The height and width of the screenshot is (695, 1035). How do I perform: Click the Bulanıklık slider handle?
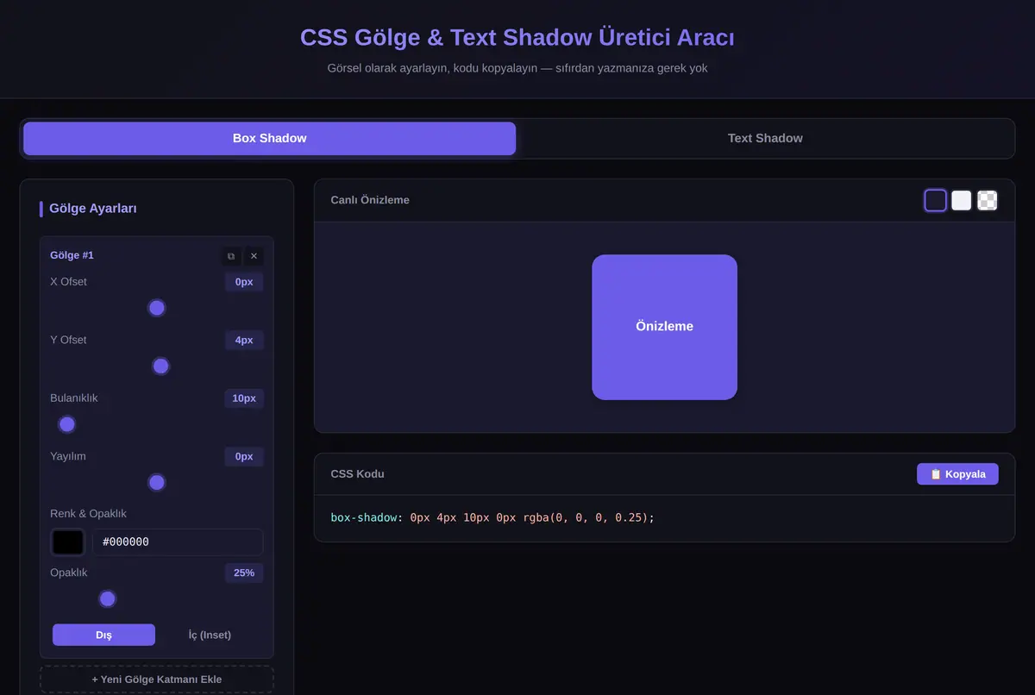click(x=67, y=424)
